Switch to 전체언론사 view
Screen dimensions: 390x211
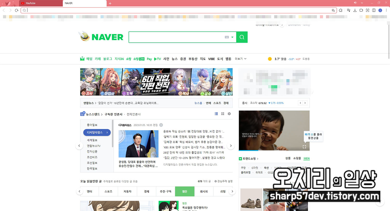(x=134, y=114)
